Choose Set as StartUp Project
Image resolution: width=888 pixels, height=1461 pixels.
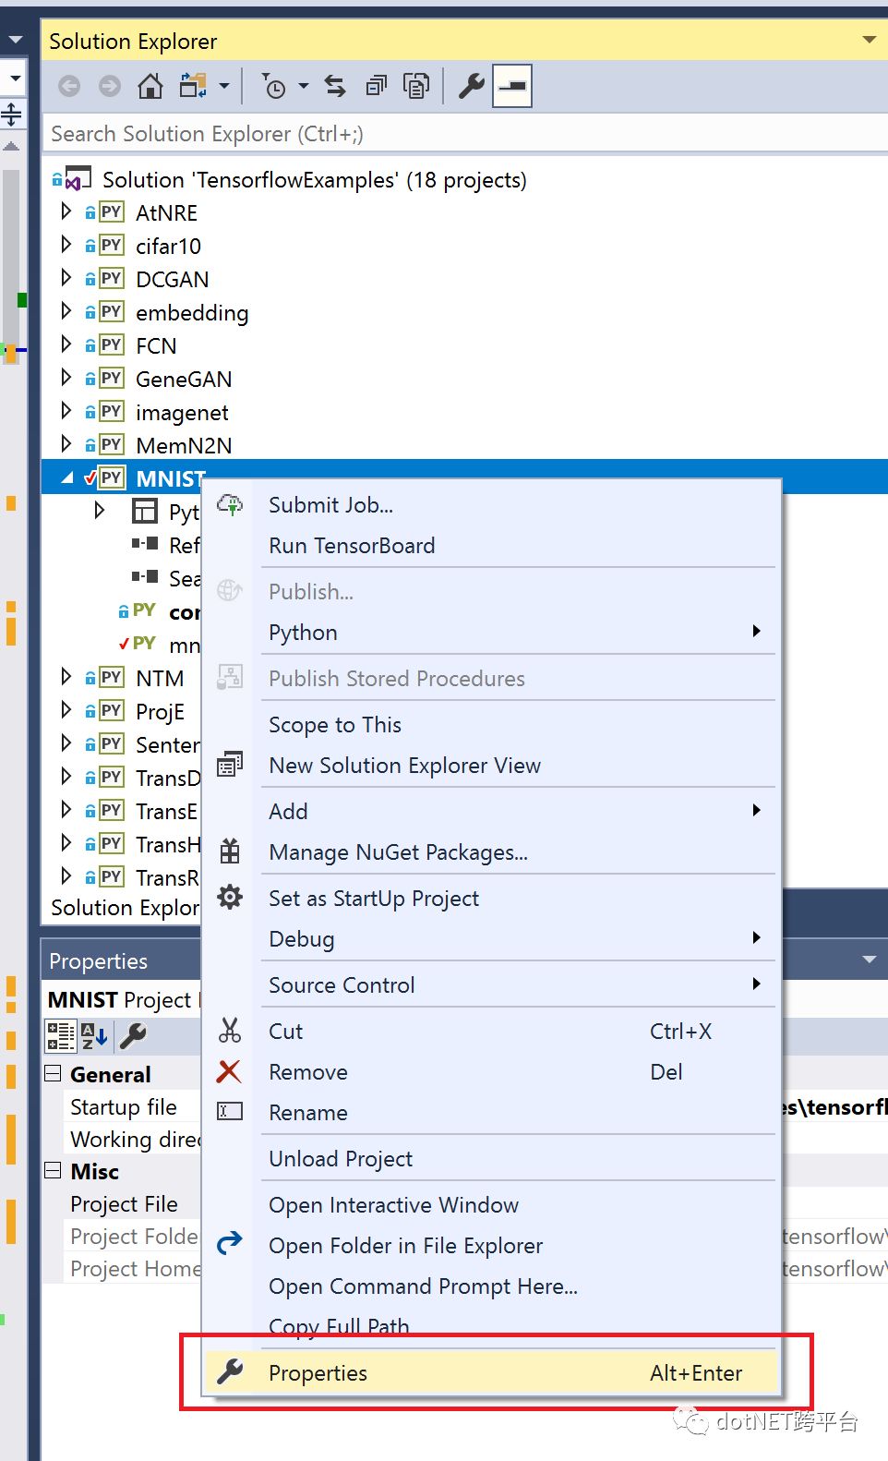[491, 899]
